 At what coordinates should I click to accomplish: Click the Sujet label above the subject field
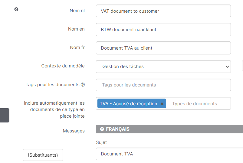pyautogui.click(x=101, y=142)
